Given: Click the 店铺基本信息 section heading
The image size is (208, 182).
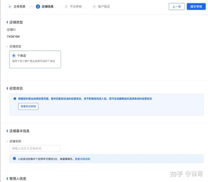Looking at the screenshot, I should coord(19,131).
